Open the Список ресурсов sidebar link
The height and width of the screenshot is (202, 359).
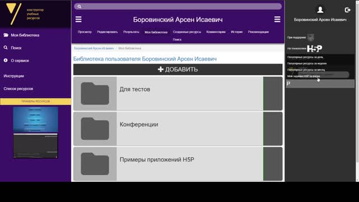tap(19, 89)
